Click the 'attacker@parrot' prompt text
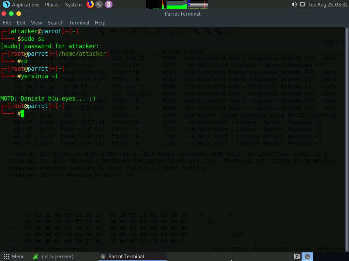 click(36, 31)
